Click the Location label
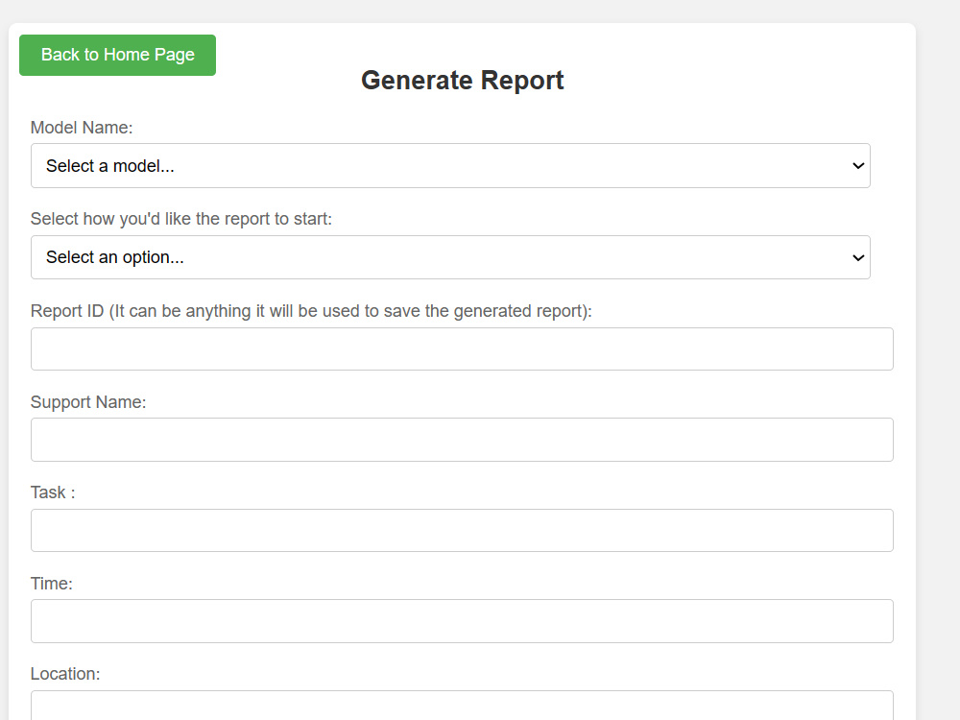 65,673
